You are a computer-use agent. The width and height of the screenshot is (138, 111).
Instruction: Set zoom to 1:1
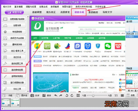116,95
